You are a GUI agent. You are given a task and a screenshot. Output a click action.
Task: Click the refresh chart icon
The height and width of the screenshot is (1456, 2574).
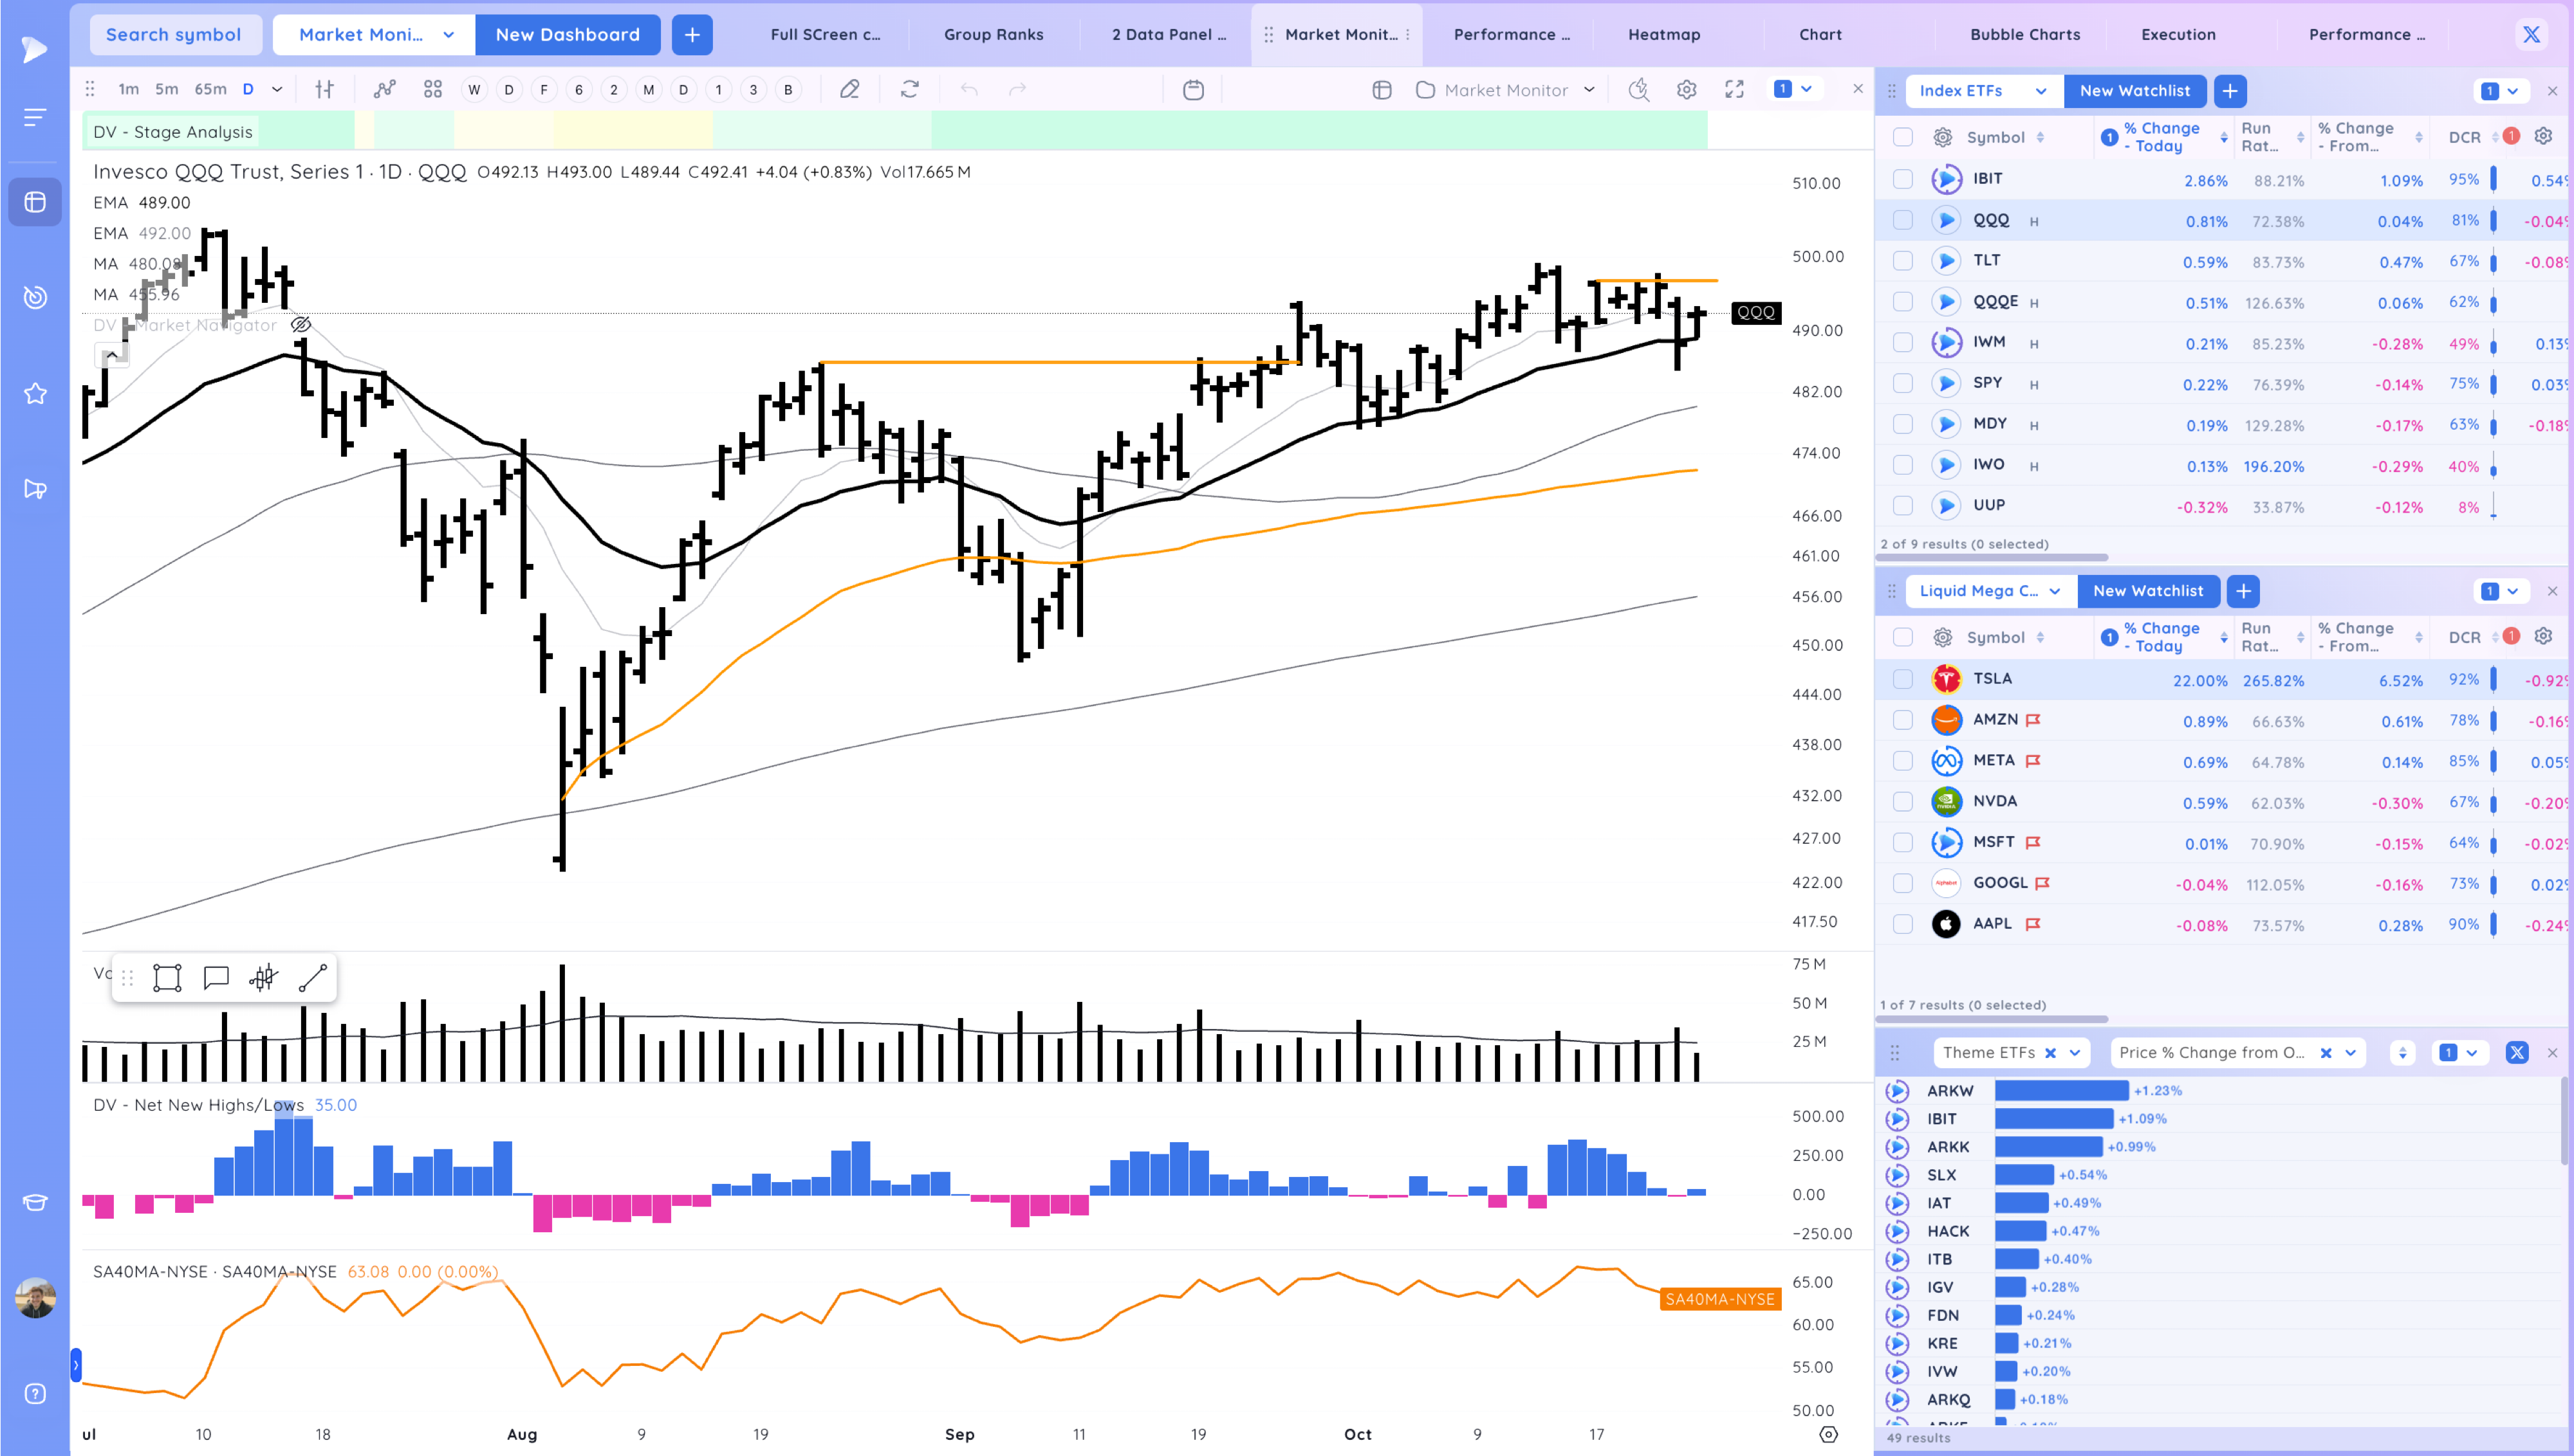point(909,90)
